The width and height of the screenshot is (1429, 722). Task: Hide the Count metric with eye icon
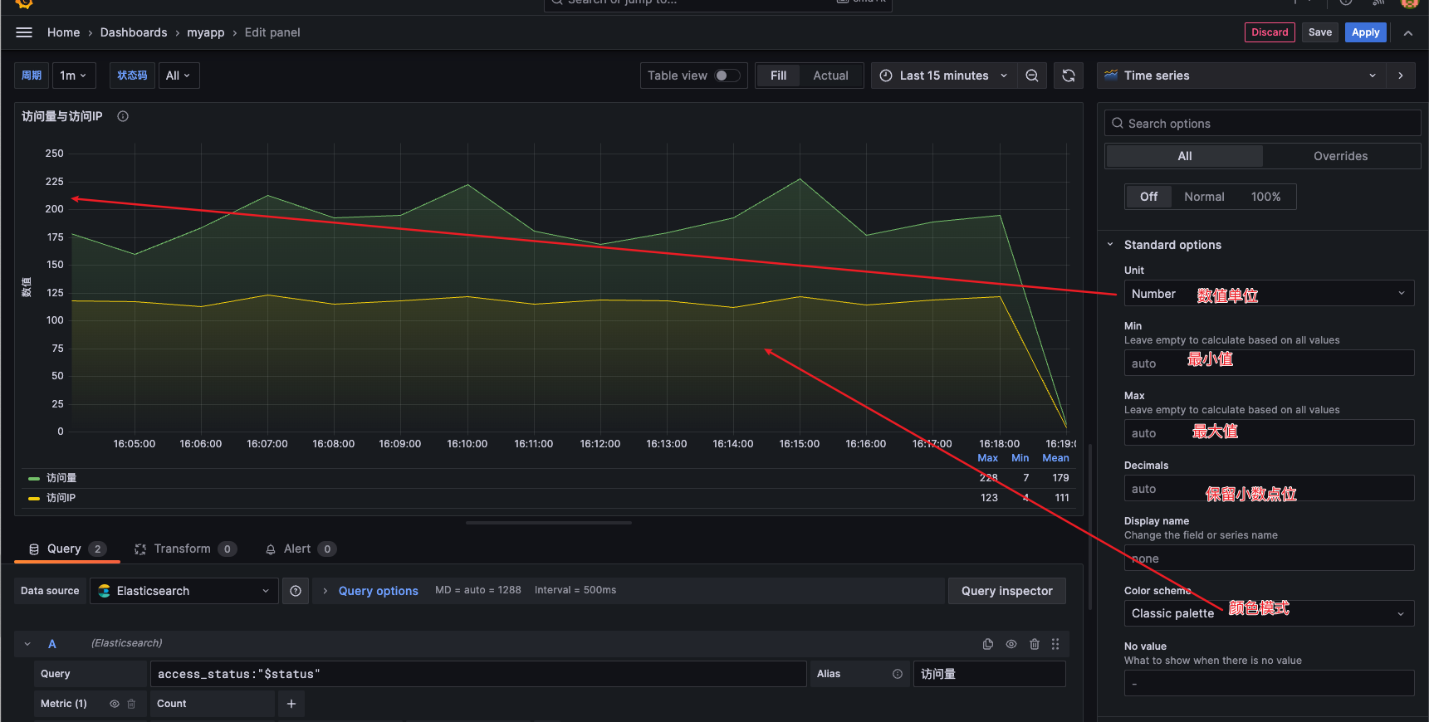point(115,704)
